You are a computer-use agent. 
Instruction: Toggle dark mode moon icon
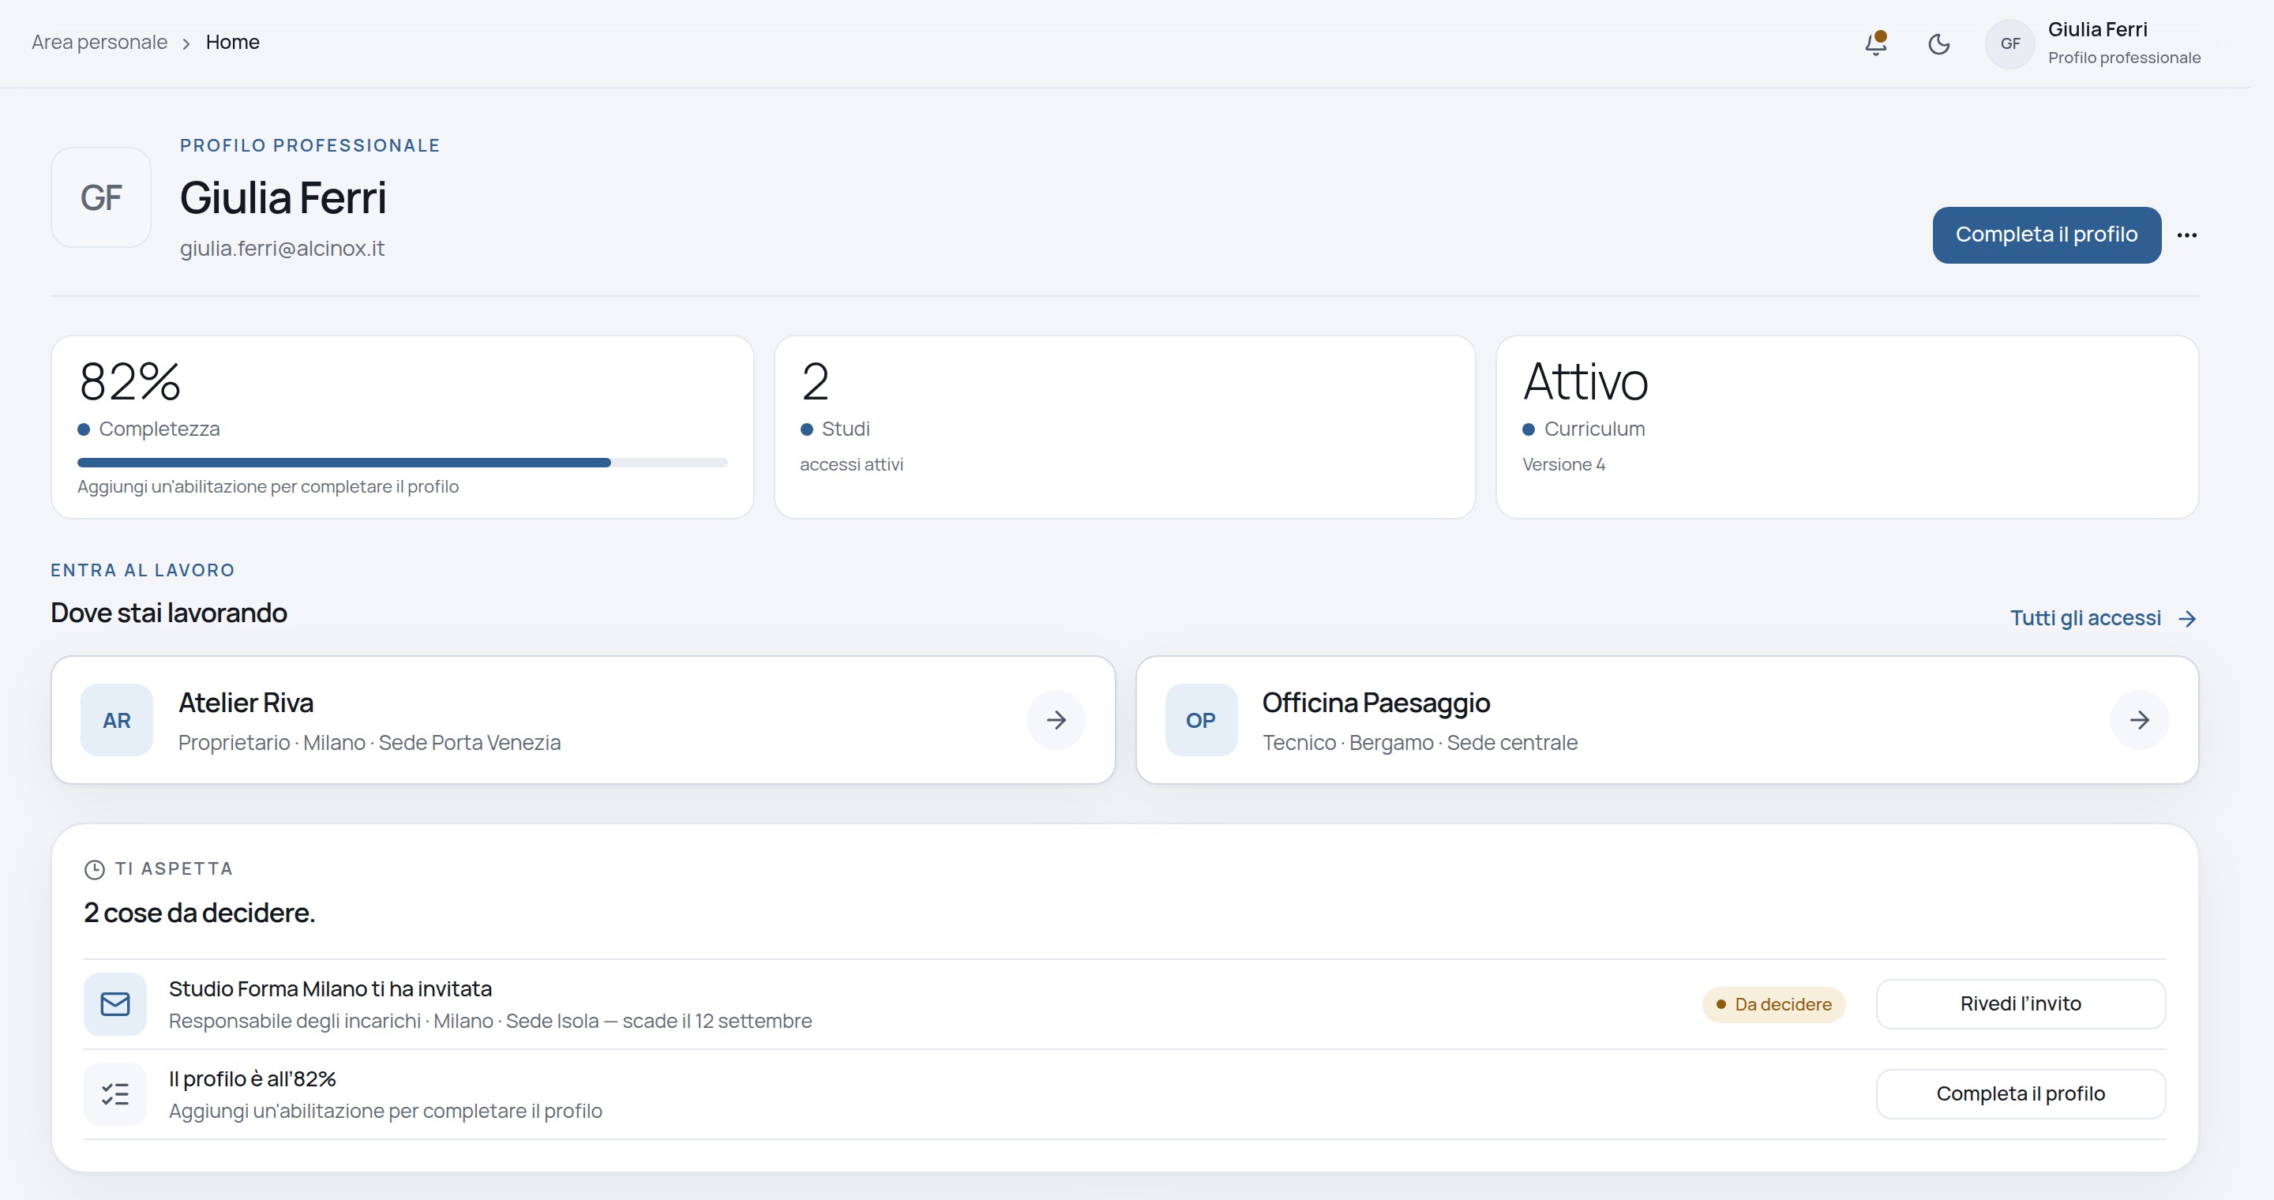click(1938, 43)
